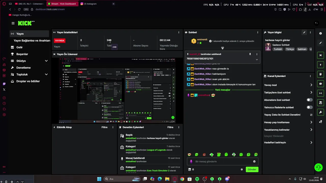
Task: Click the broadcast signal icon in right rail
Action: click(320, 93)
